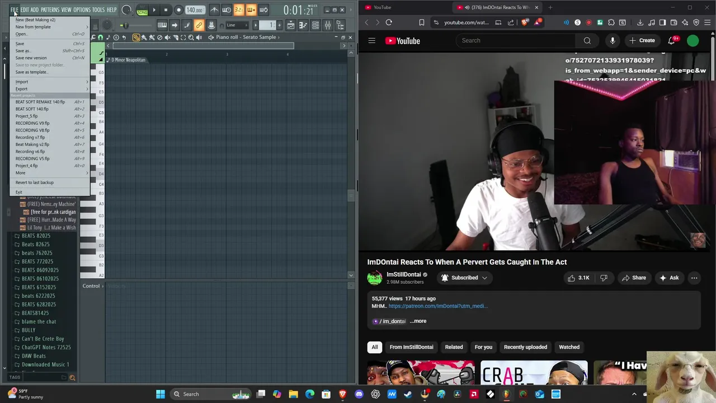Viewport: 716px width, 403px height.
Task: Open the PATTERNS menu in FL Studio
Action: click(x=50, y=10)
